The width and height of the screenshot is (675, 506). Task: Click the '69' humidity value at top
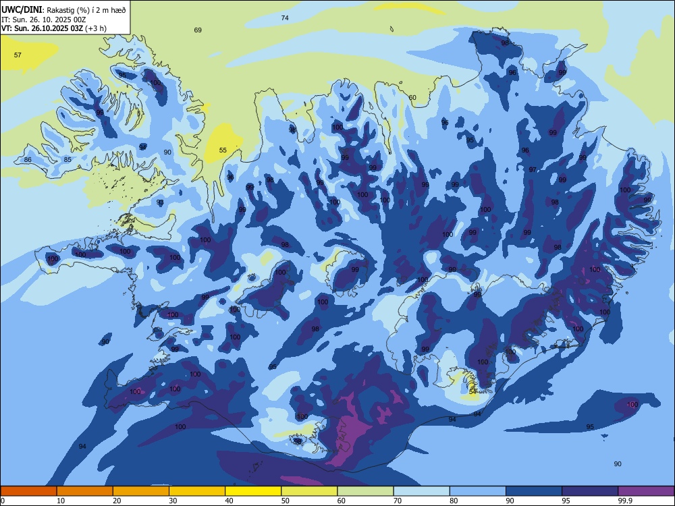tap(198, 30)
